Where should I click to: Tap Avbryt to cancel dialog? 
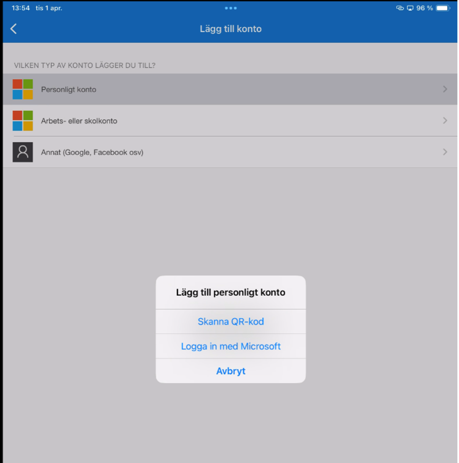pyautogui.click(x=231, y=371)
